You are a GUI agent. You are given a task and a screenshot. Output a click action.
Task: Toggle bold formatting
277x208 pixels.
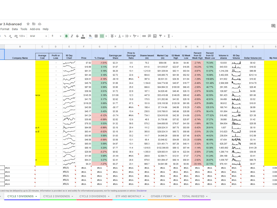[x=66, y=36]
